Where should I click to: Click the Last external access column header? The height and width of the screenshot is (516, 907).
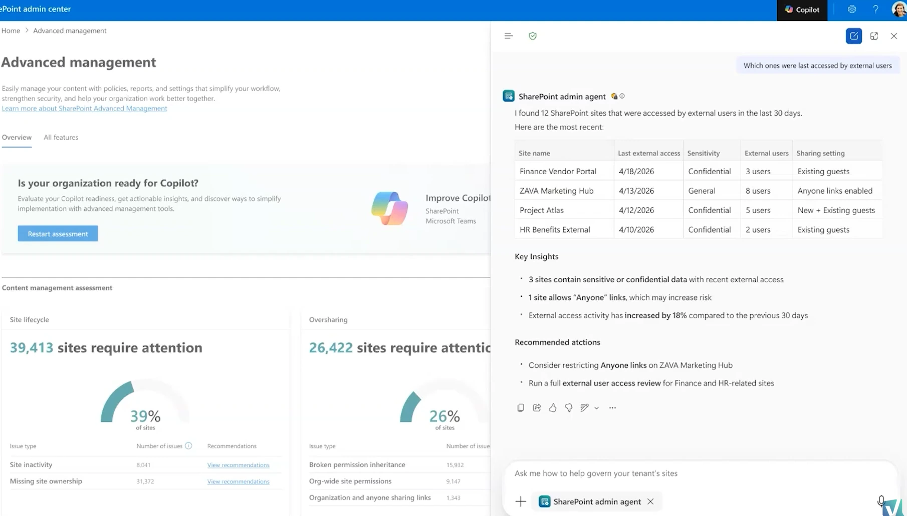point(649,153)
